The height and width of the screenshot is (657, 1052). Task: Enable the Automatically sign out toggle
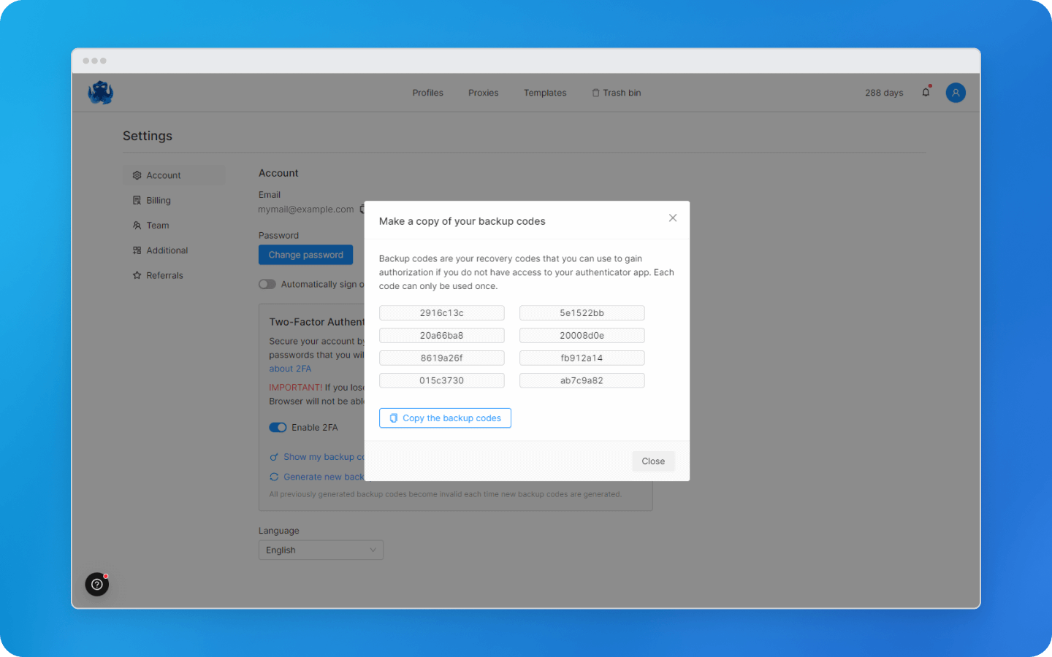coord(267,283)
